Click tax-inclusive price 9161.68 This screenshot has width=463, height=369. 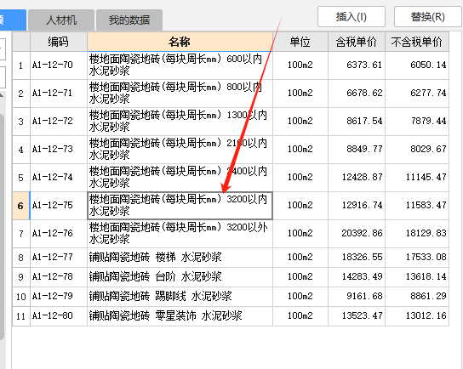coord(357,297)
